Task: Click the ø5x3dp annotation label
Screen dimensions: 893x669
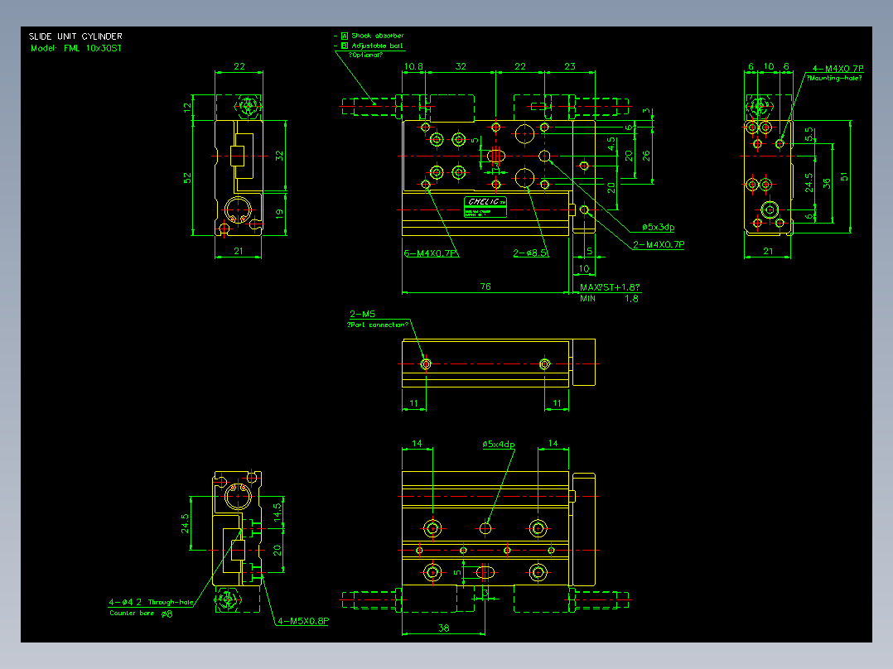Action: pos(659,227)
